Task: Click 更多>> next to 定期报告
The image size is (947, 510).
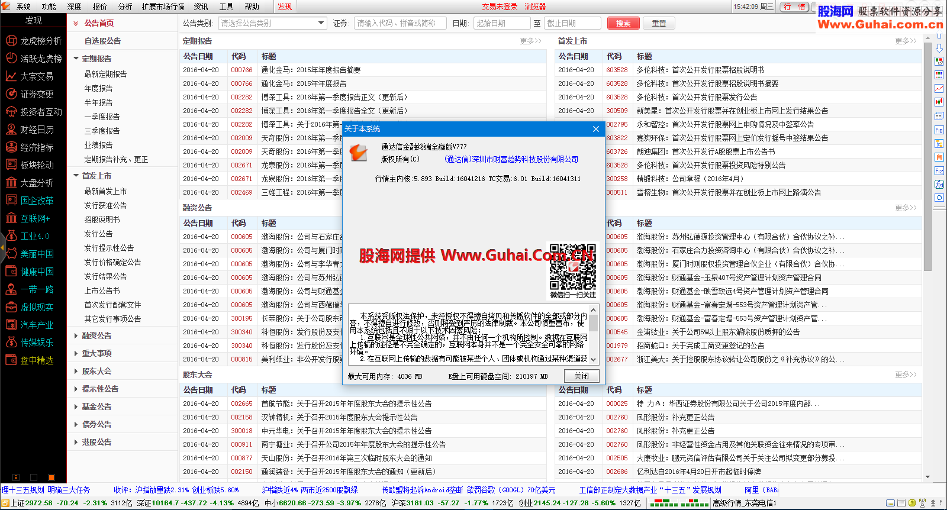Action: [530, 41]
